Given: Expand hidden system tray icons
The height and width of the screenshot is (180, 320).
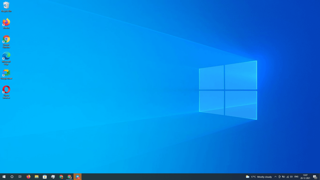Looking at the screenshot, I should 276,177.
